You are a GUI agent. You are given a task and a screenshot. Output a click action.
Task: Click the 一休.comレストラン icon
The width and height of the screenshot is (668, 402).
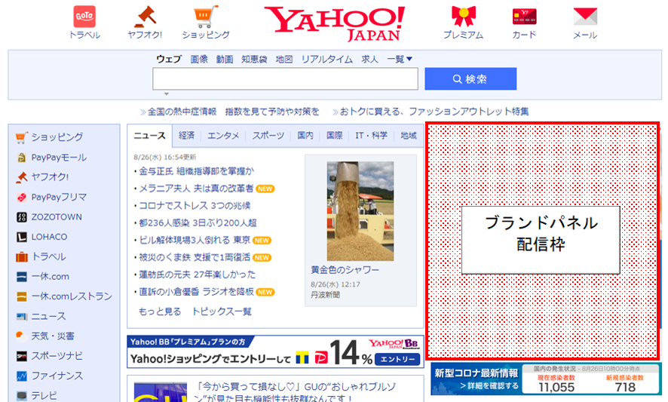(22, 296)
